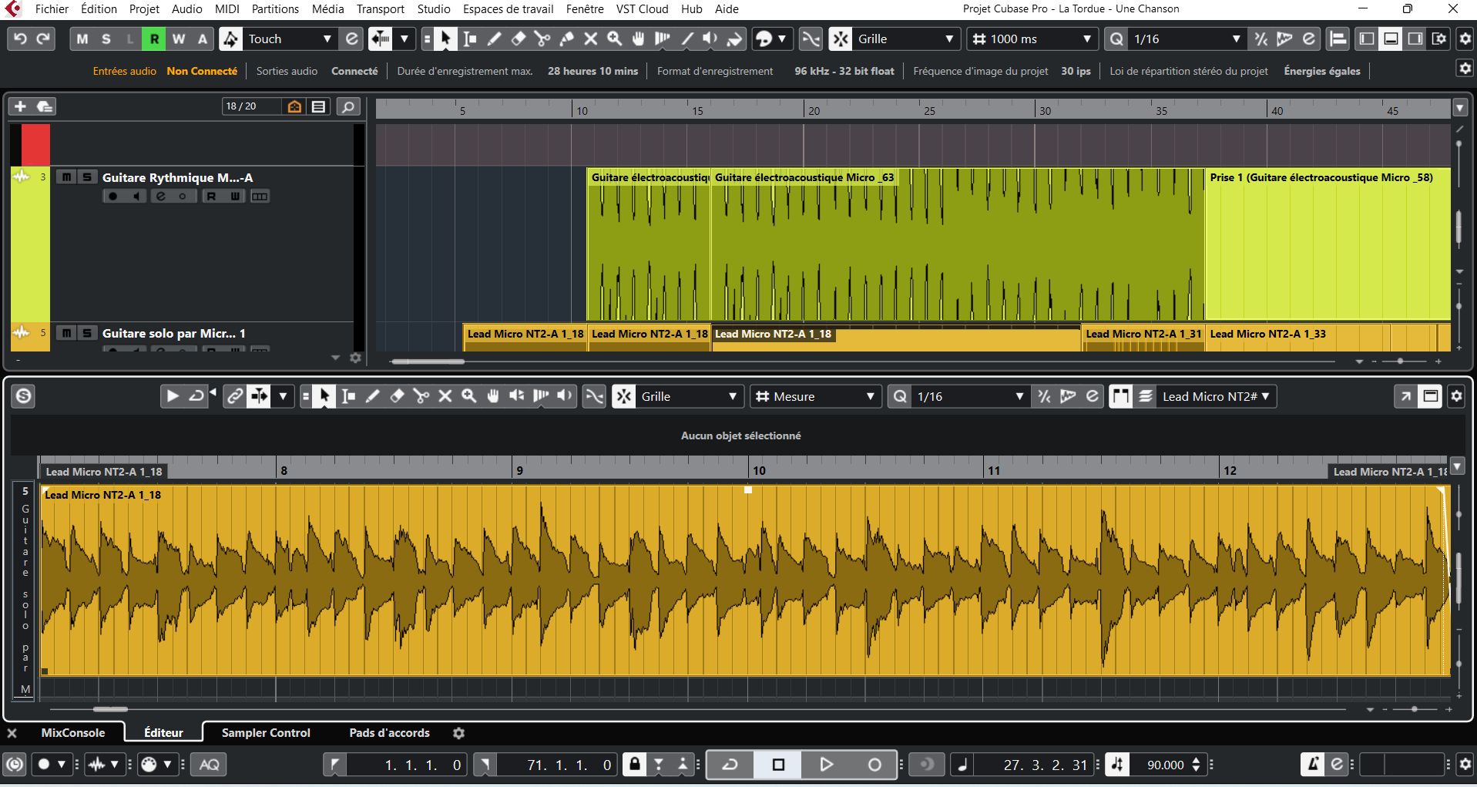Image resolution: width=1477 pixels, height=787 pixels.
Task: Select the Glue tool in top toolbar
Action: [x=566, y=39]
